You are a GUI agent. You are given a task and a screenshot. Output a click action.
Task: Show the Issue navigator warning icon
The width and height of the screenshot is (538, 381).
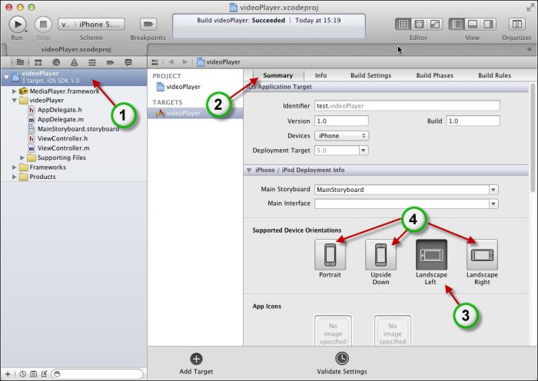click(74, 62)
